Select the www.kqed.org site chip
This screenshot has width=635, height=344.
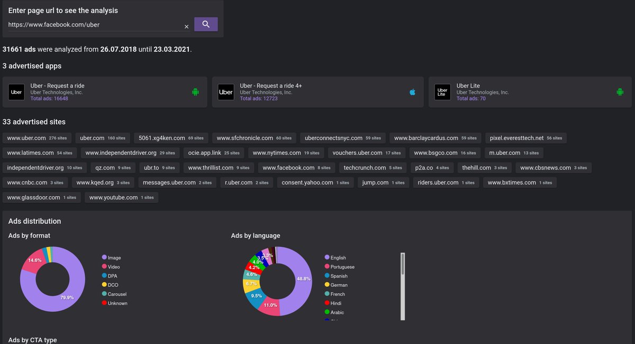[x=103, y=183]
